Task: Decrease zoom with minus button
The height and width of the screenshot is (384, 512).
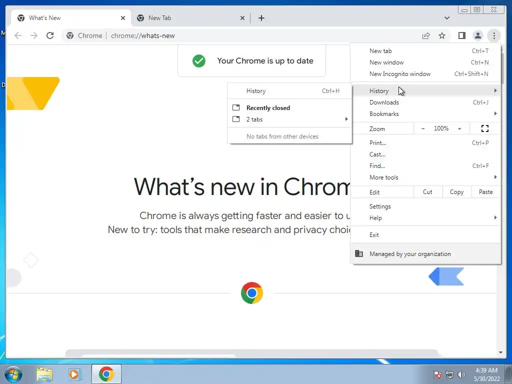Action: pos(423,128)
